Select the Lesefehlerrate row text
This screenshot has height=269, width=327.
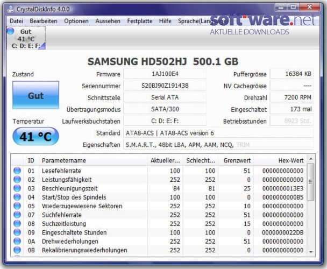tap(61, 171)
